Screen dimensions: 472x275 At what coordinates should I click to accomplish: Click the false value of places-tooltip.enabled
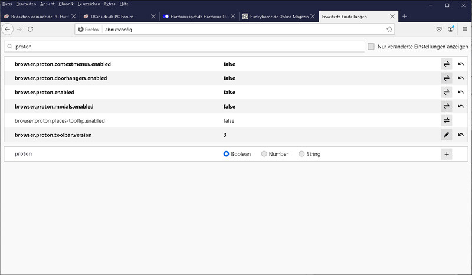pyautogui.click(x=229, y=120)
